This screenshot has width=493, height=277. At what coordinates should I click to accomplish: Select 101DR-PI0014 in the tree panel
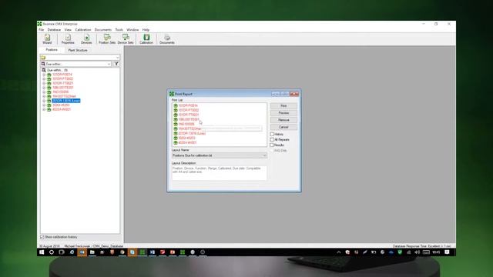[x=62, y=75]
